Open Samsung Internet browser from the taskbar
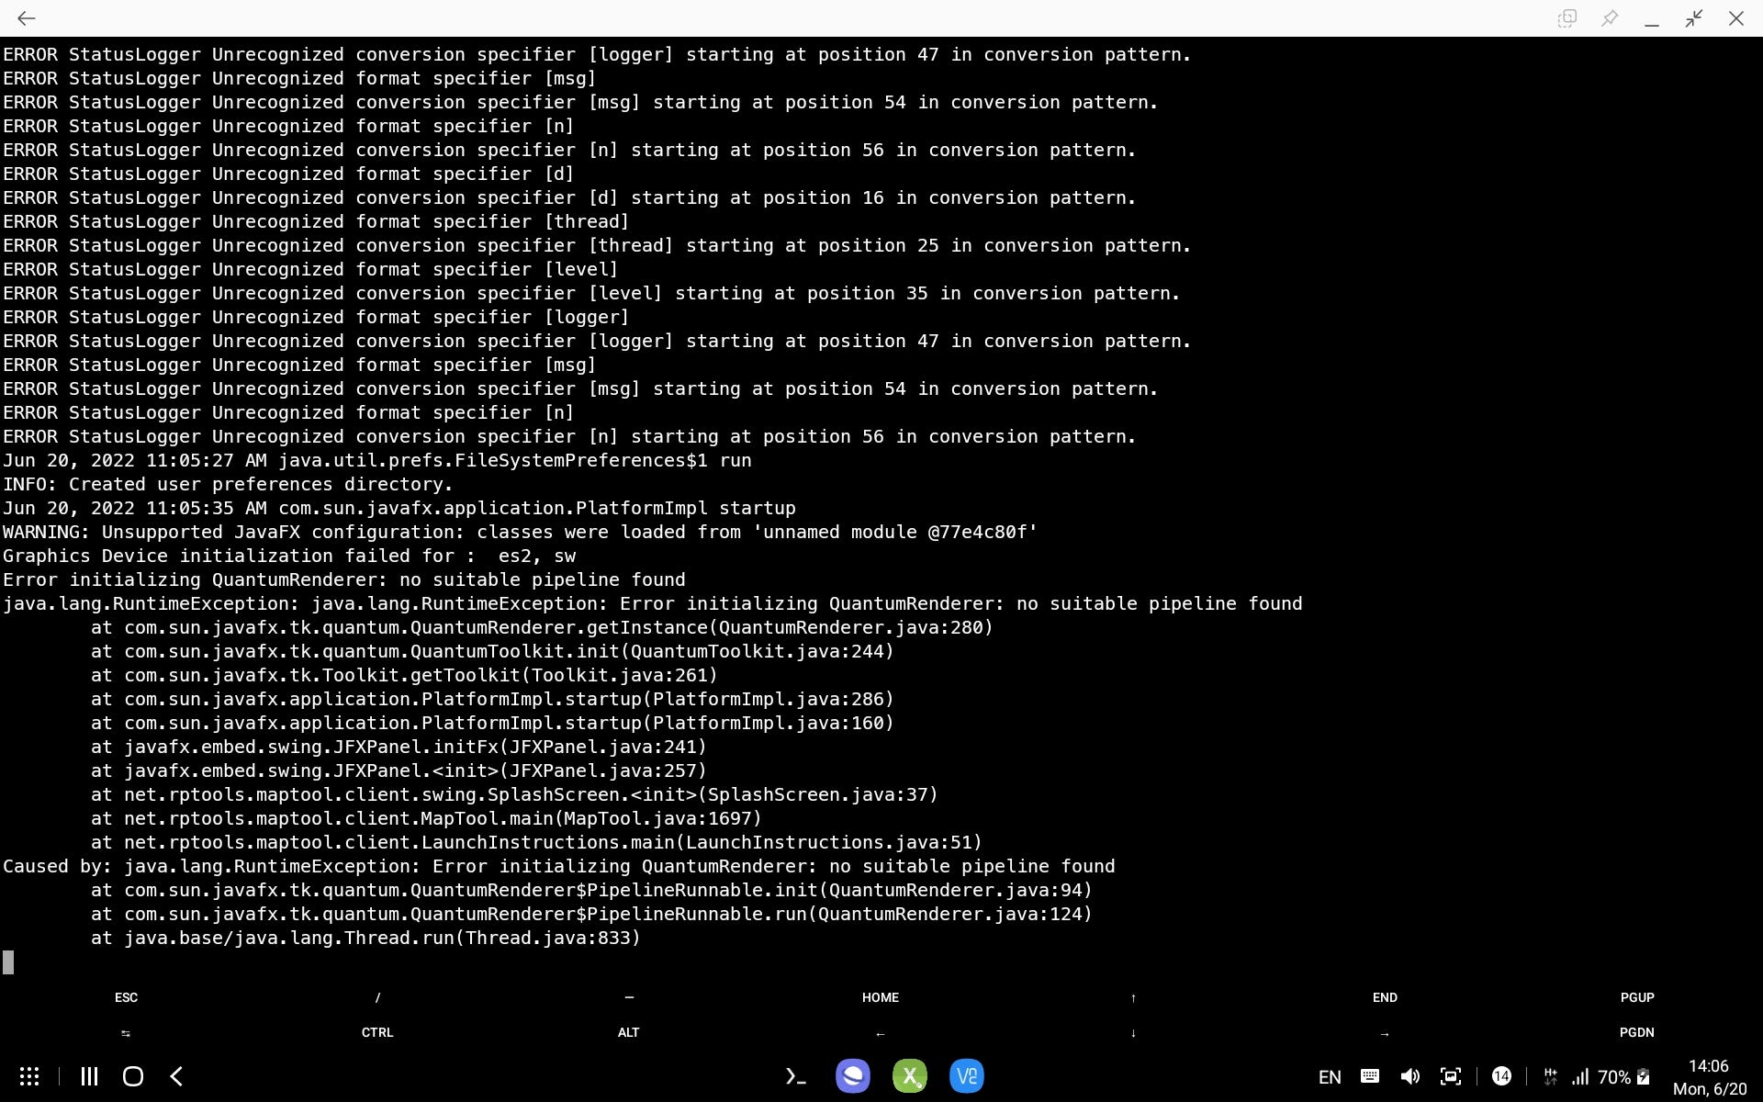The width and height of the screenshot is (1763, 1102). click(853, 1076)
